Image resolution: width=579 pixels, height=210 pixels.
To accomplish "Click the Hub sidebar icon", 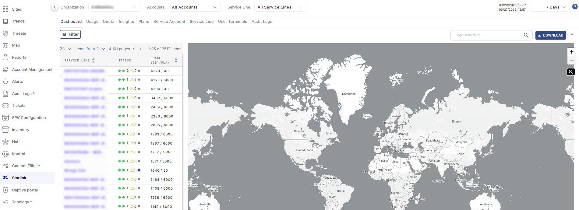I will (x=5, y=142).
